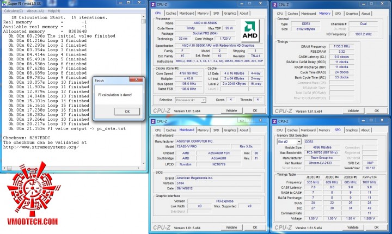Click the DRAM Frequency value 1130.3 MHz
This screenshot has height=234, width=392.
tap(341, 46)
